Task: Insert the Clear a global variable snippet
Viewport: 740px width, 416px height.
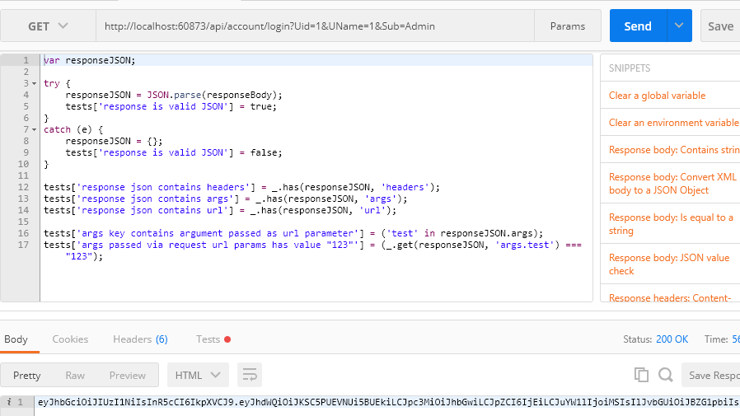Action: pyautogui.click(x=657, y=96)
